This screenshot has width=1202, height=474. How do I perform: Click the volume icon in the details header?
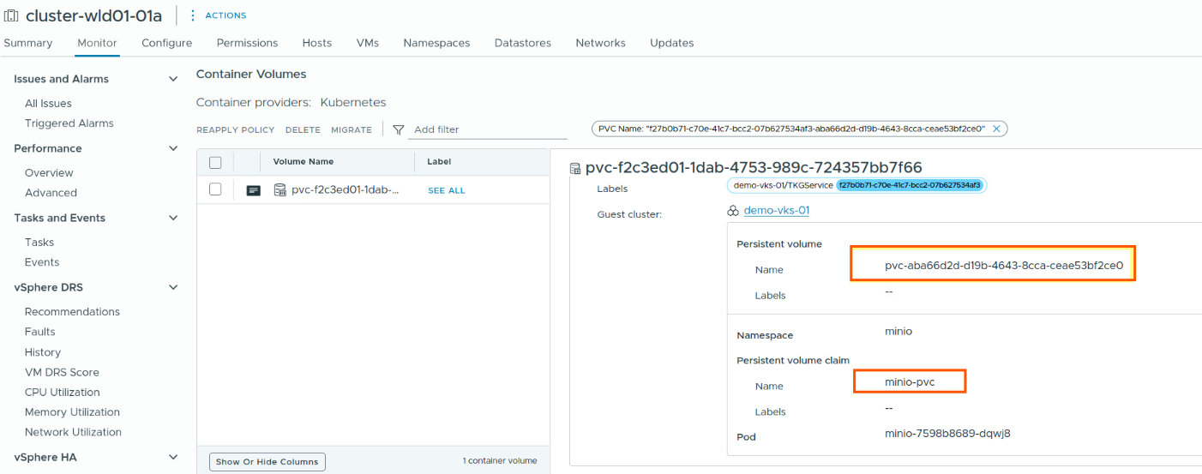click(x=575, y=168)
